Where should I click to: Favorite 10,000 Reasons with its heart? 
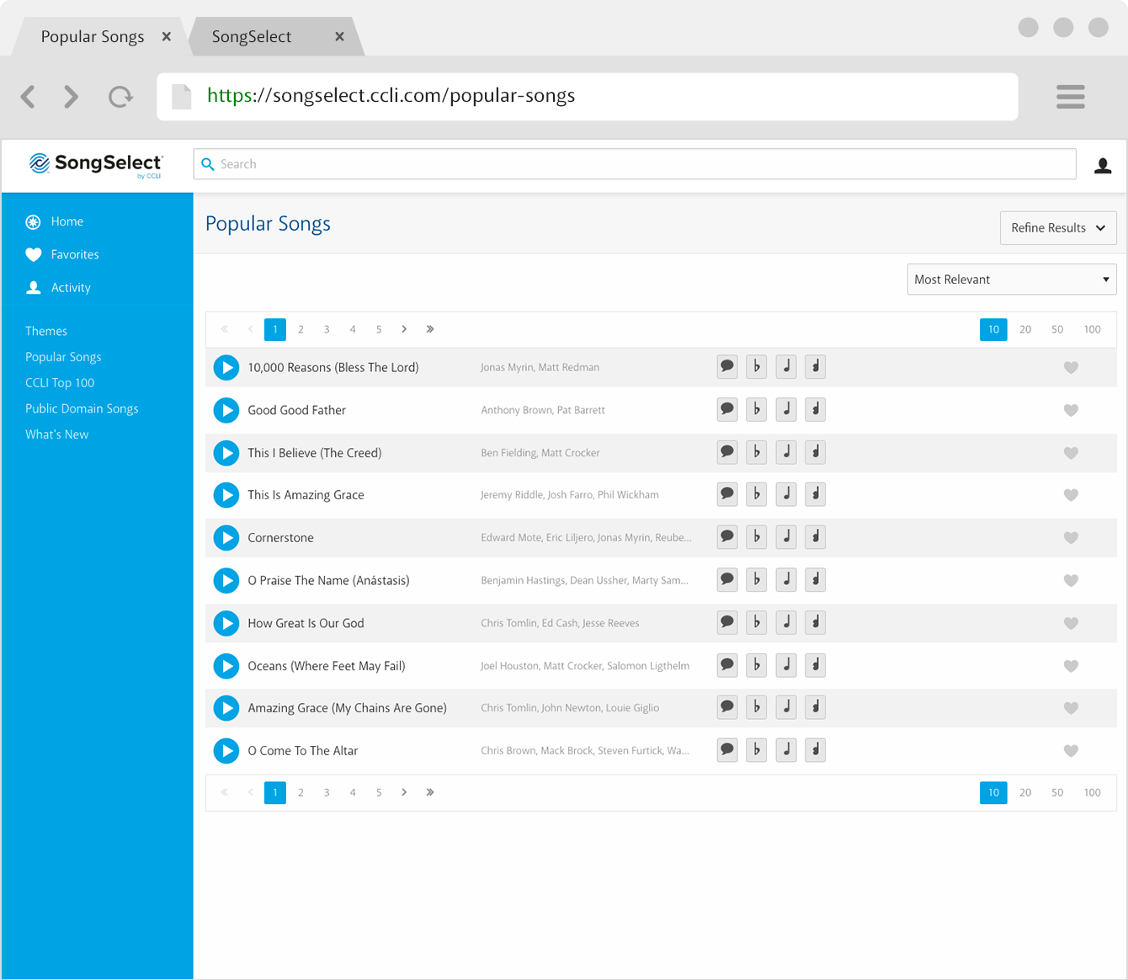1071,368
